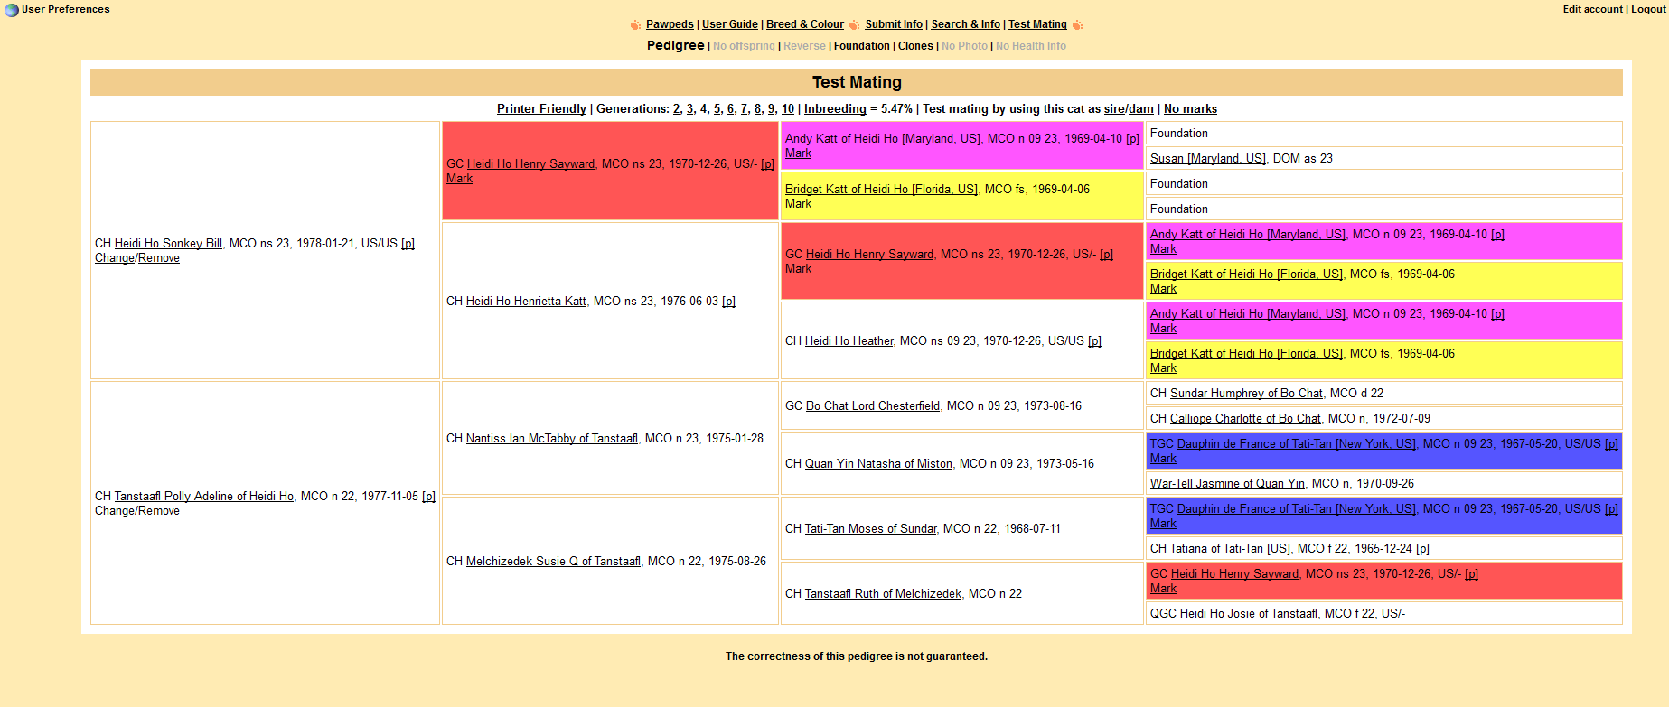The height and width of the screenshot is (707, 1669).
Task: Click the globe icon beside User Preferences
Action: [11, 10]
